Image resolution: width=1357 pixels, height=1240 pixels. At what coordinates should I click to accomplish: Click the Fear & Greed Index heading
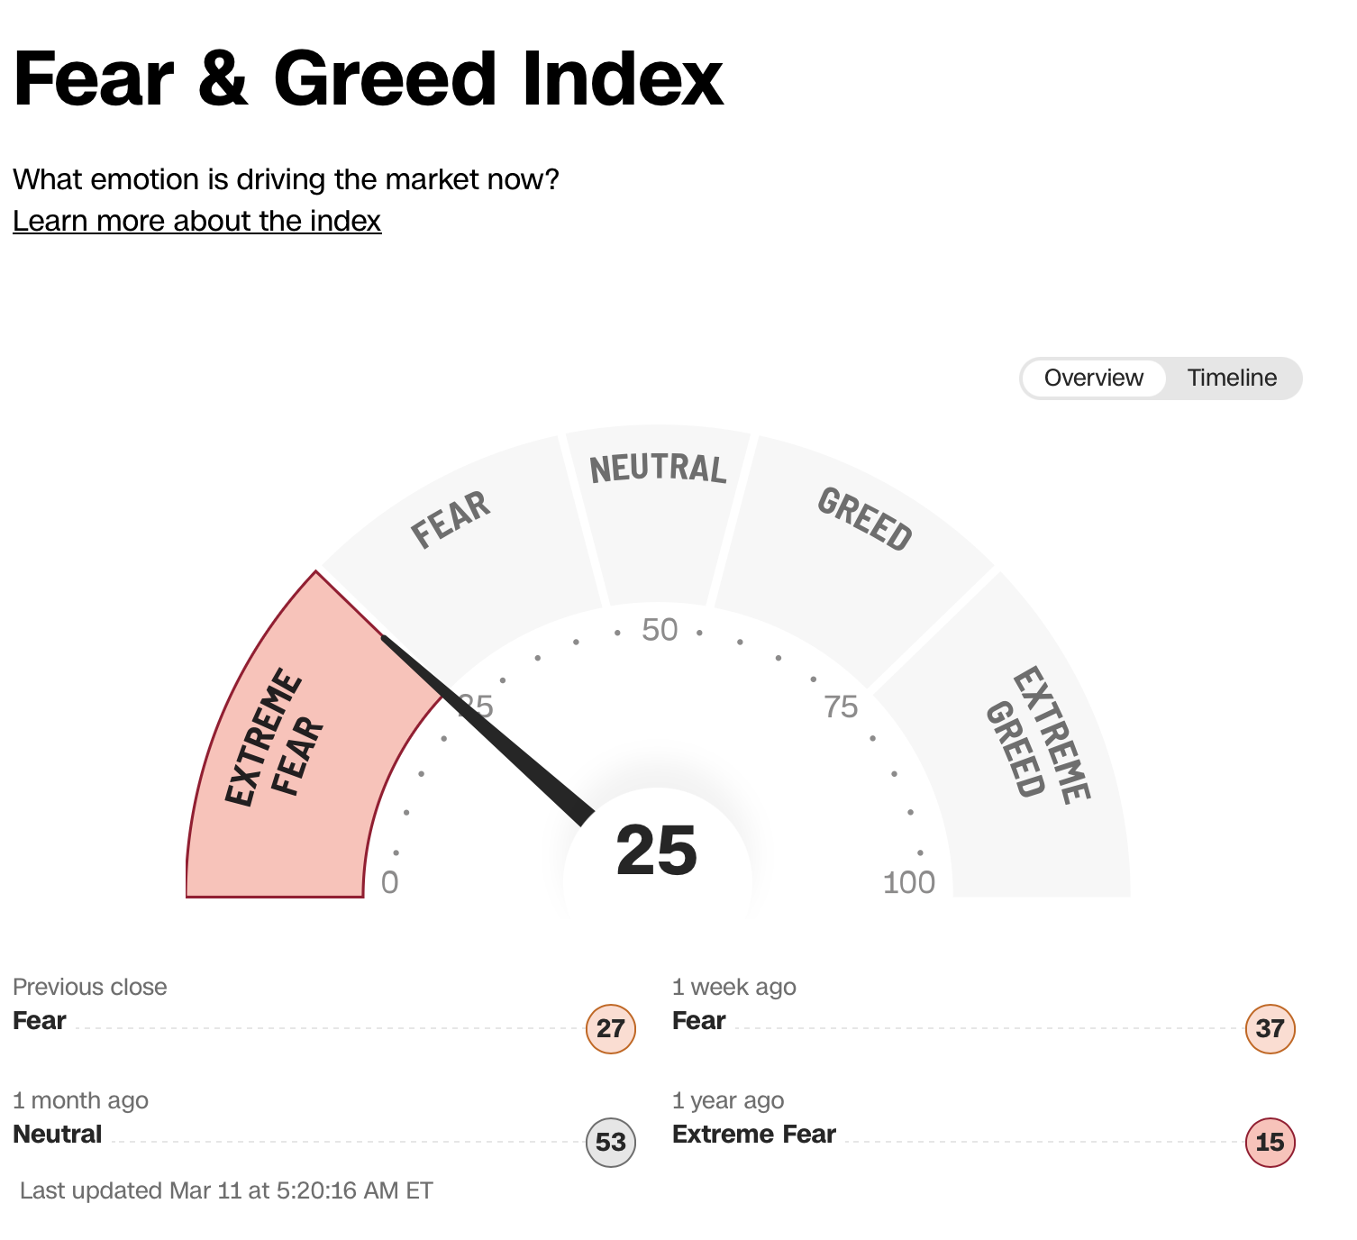369,79
